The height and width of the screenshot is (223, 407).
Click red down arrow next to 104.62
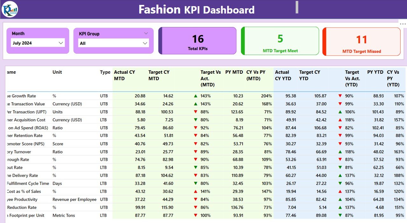click(x=196, y=175)
